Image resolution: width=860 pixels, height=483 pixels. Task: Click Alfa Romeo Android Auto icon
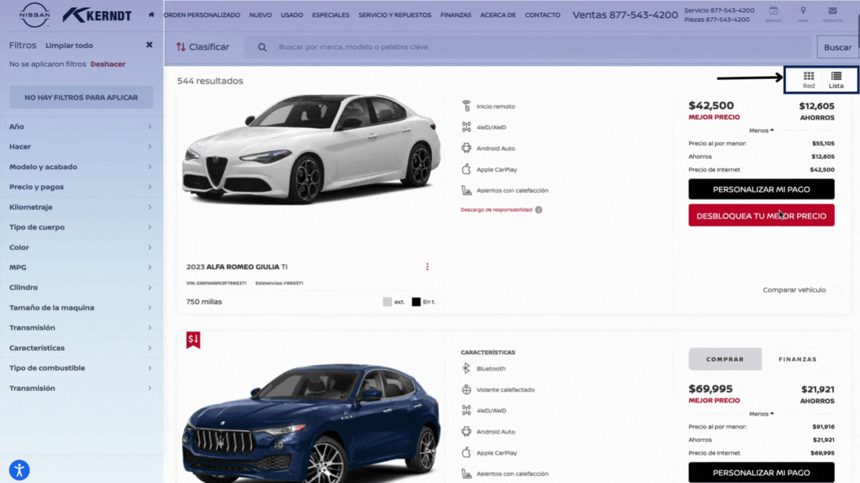466,148
